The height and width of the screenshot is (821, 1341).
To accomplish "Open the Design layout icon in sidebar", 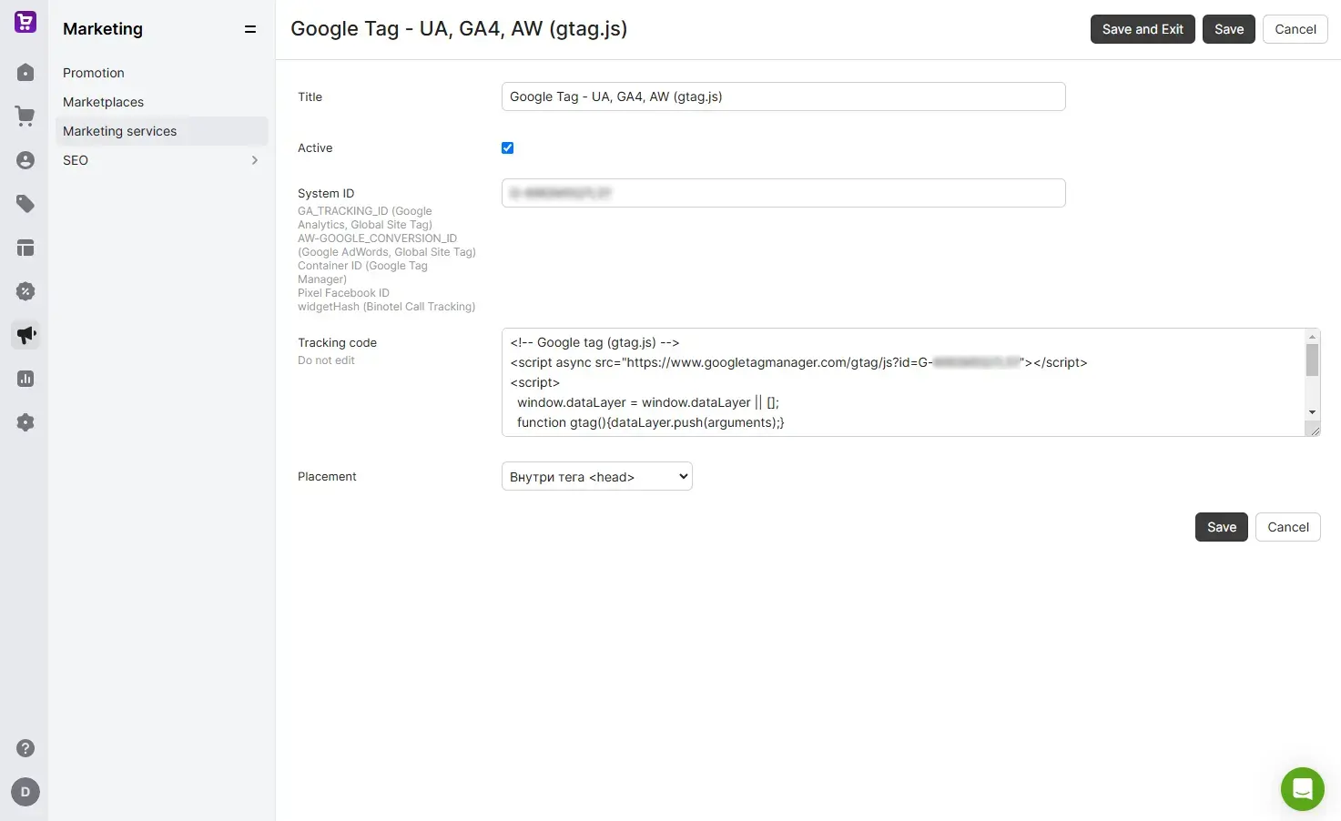I will 25,248.
